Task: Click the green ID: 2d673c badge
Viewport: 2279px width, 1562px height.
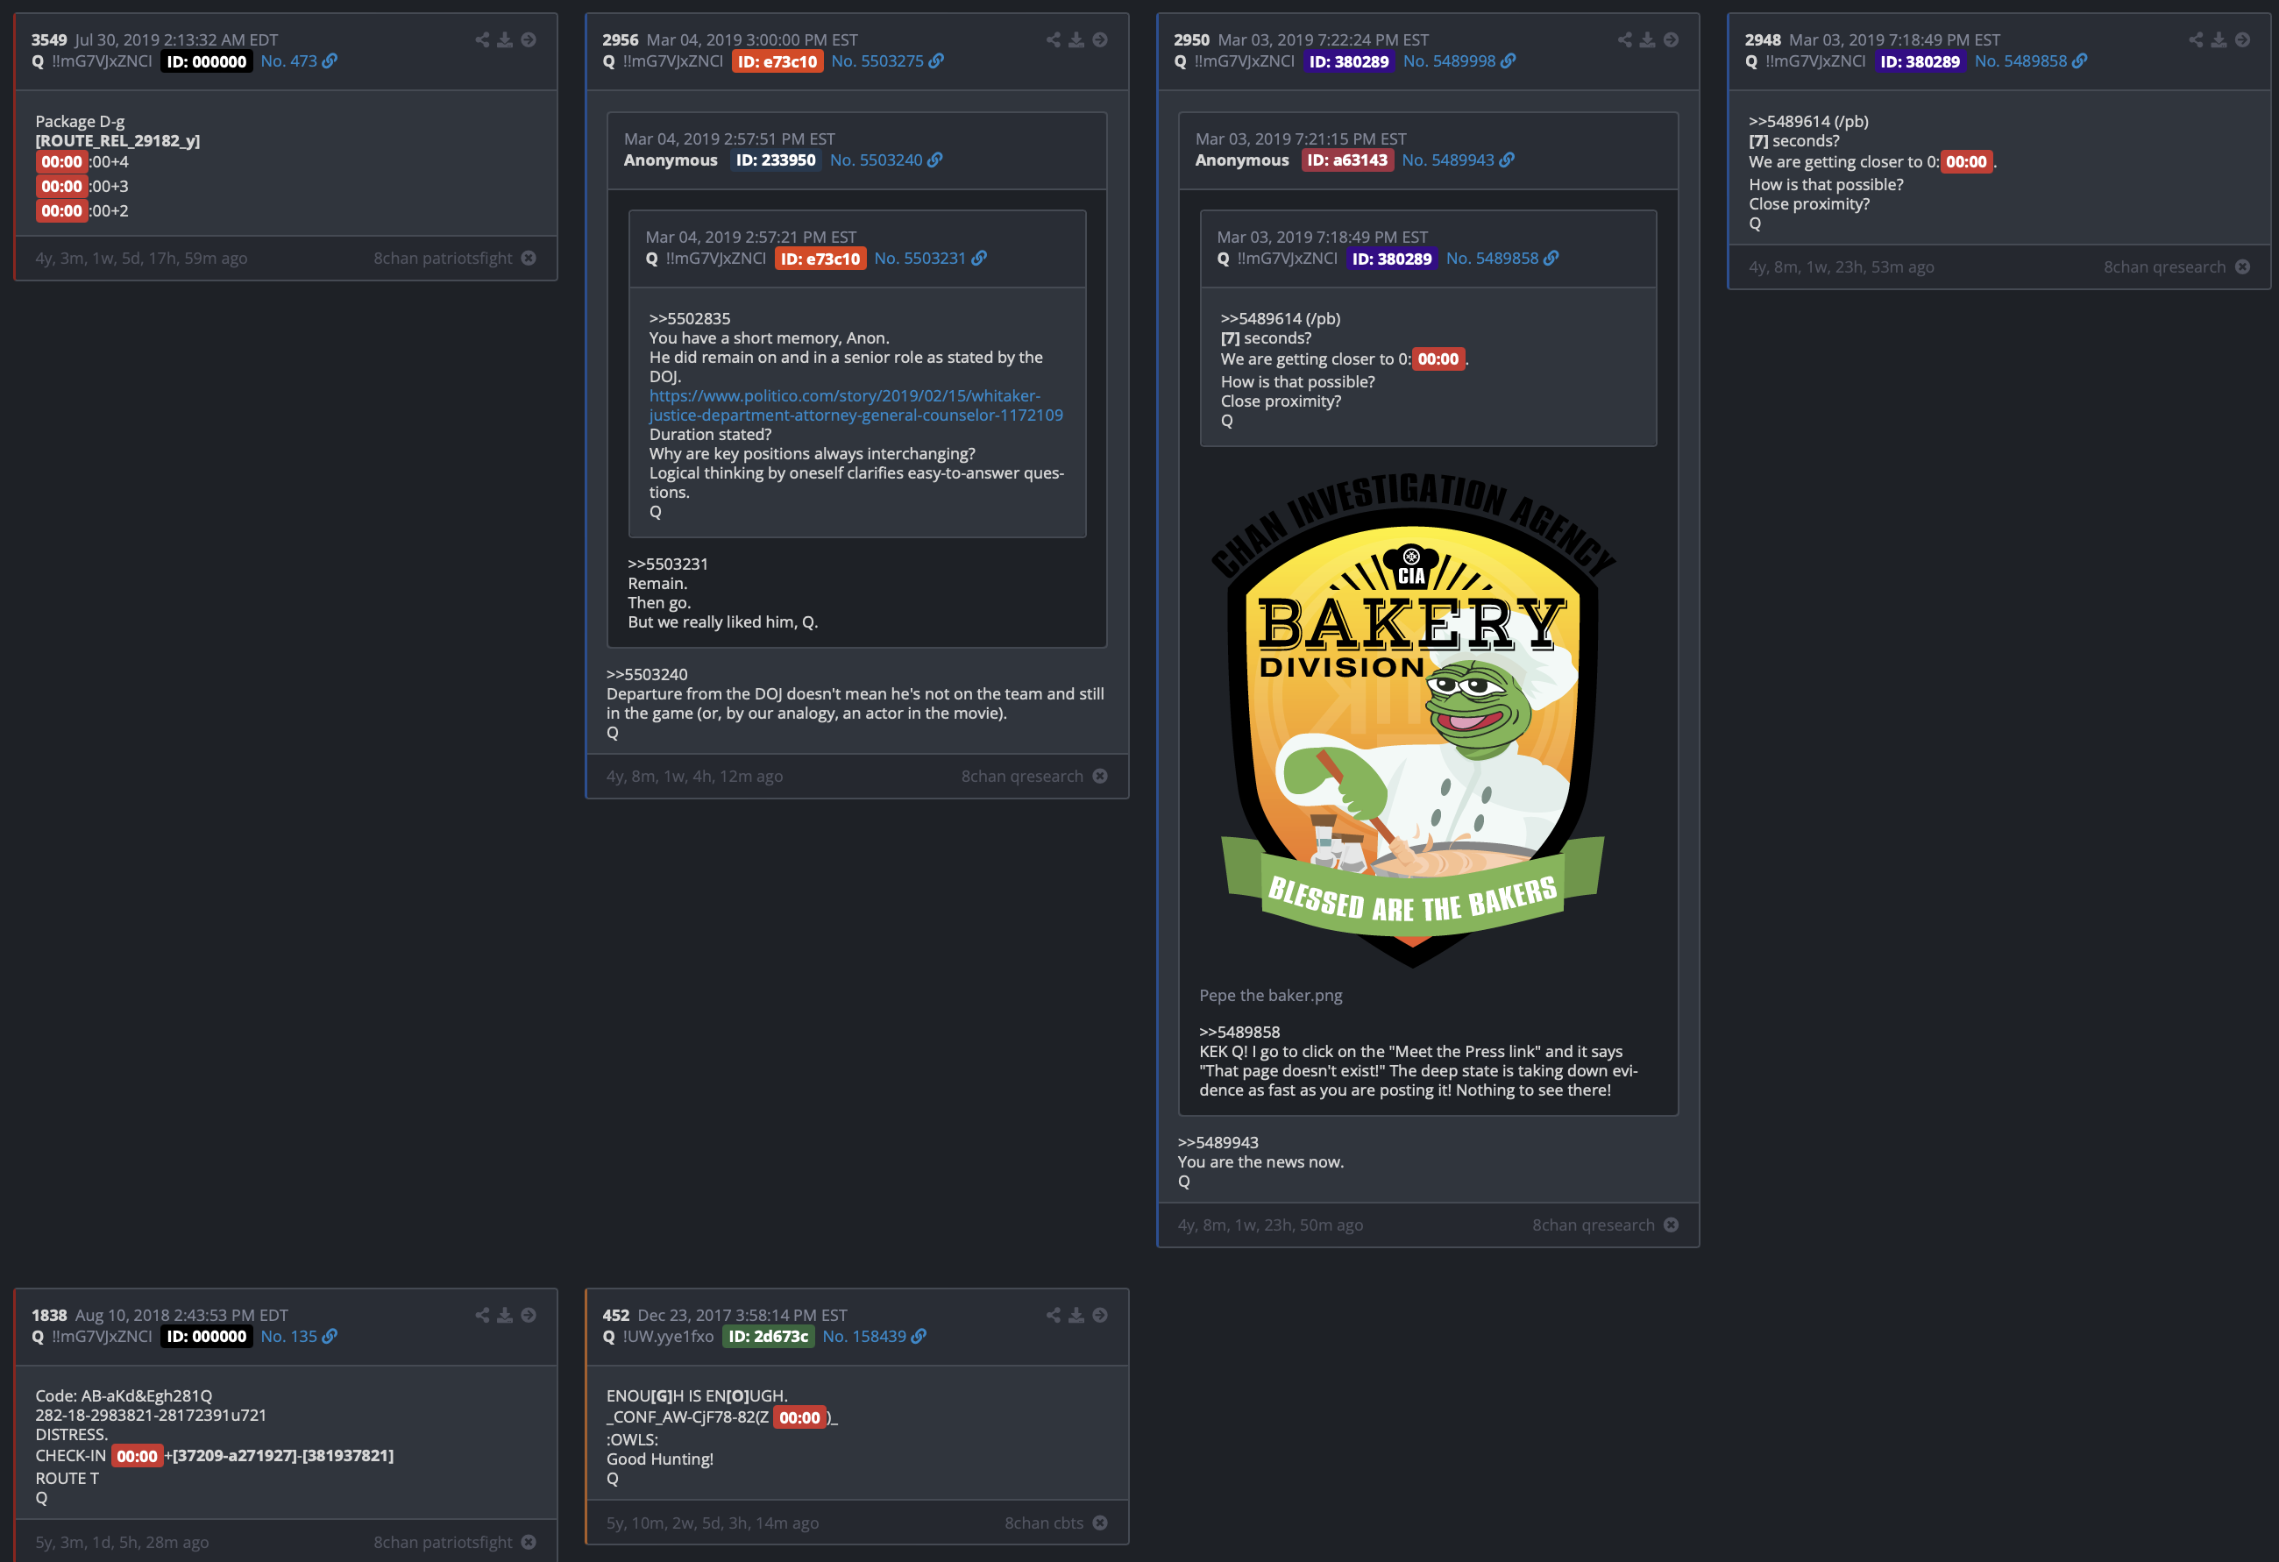Action: (x=768, y=1337)
